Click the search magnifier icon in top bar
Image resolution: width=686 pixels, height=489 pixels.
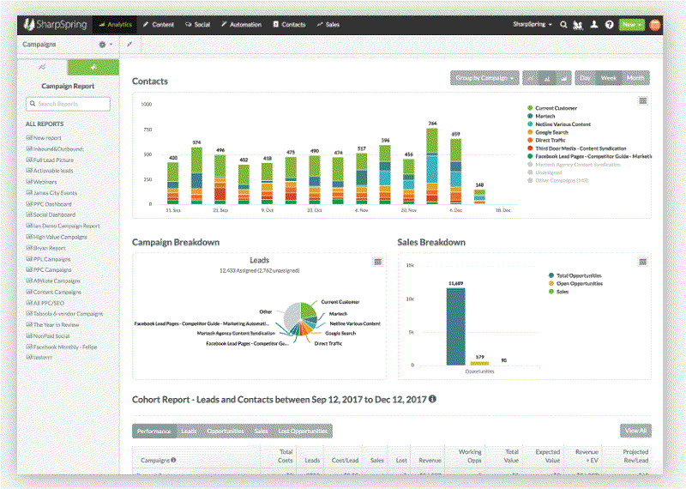(x=563, y=25)
